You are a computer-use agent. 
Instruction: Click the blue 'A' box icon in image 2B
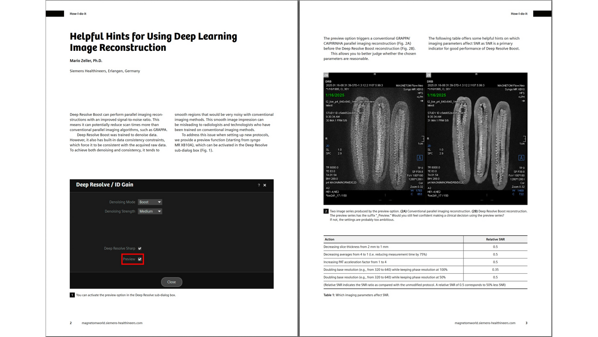click(x=521, y=158)
